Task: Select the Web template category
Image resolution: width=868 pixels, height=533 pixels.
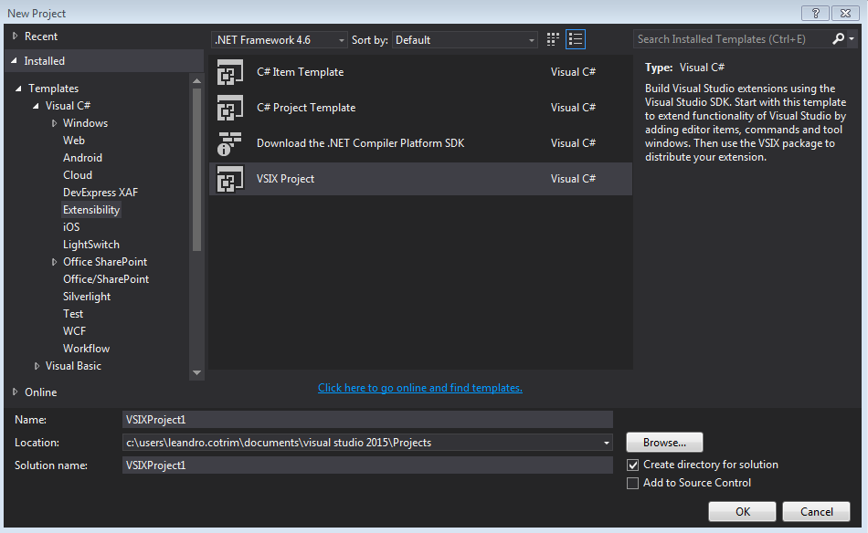Action: click(74, 141)
